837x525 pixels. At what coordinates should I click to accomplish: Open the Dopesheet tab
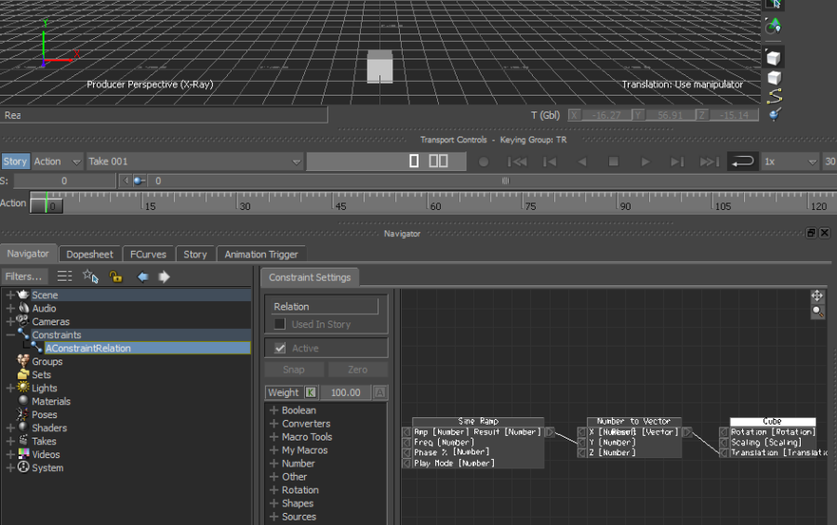coord(89,254)
